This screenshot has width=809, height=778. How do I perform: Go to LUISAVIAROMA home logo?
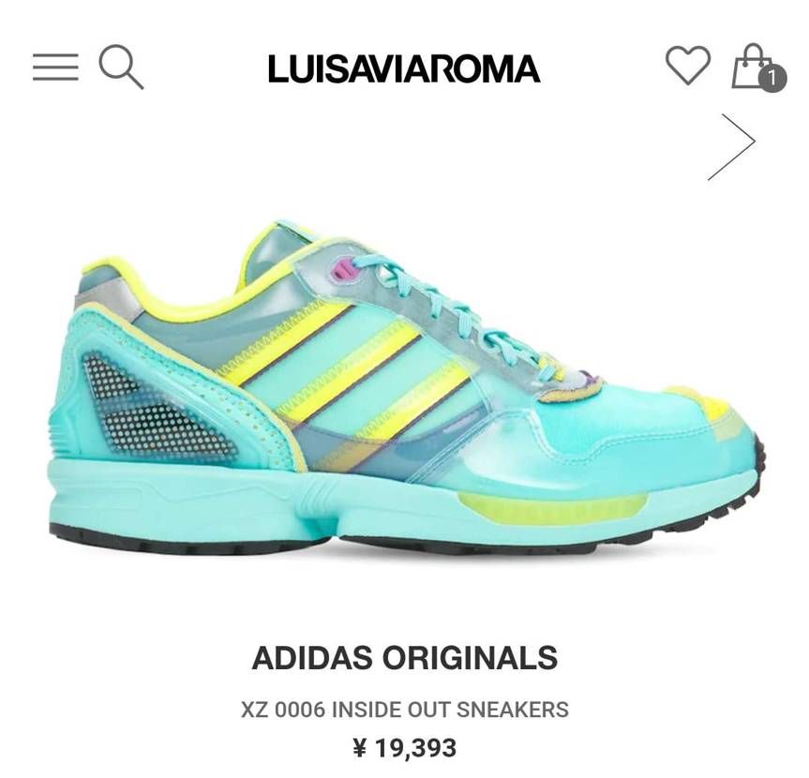click(x=404, y=68)
